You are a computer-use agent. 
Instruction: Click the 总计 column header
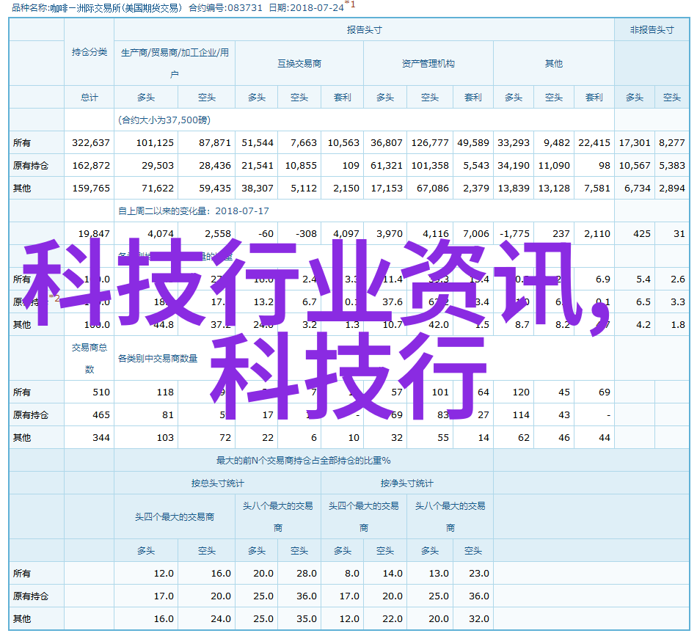[89, 98]
